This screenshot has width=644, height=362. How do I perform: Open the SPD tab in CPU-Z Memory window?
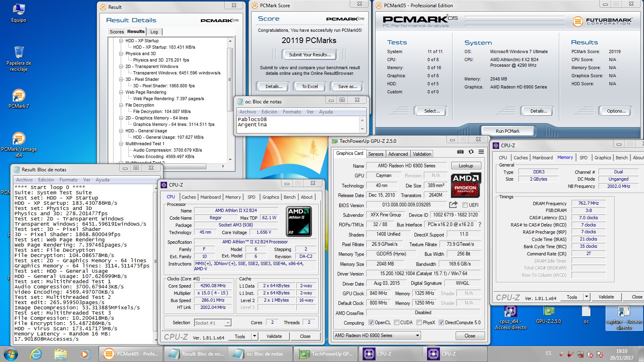[x=583, y=158]
